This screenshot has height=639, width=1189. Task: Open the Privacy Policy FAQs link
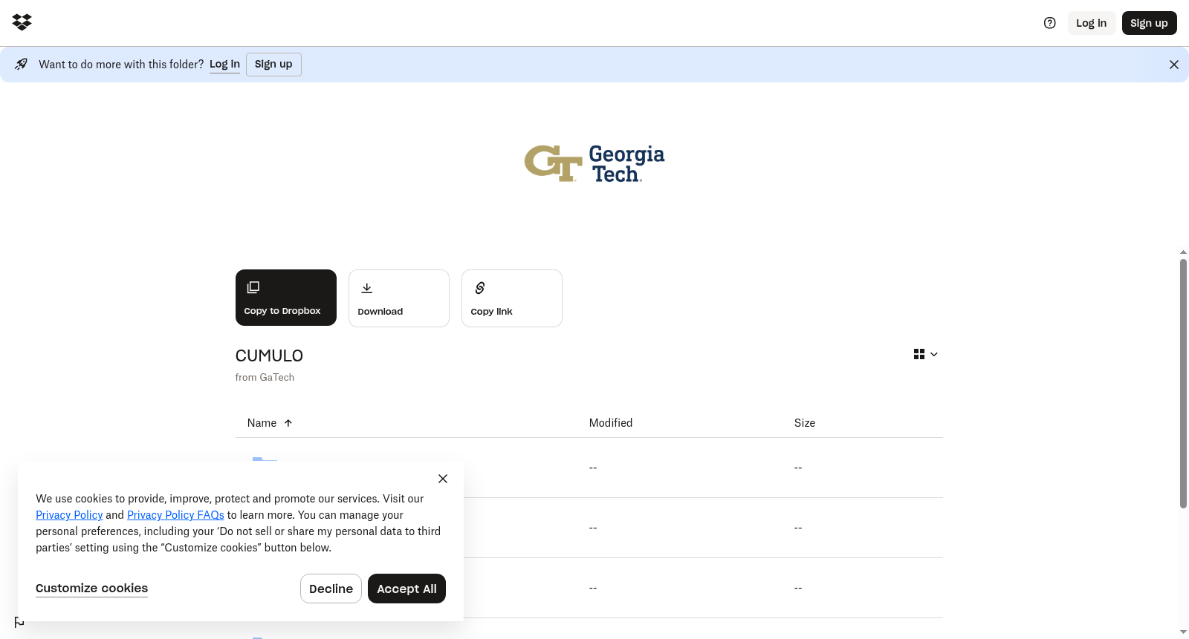(175, 515)
